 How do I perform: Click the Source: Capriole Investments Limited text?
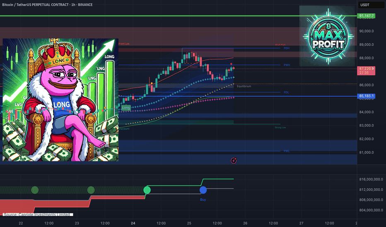[x=37, y=215]
